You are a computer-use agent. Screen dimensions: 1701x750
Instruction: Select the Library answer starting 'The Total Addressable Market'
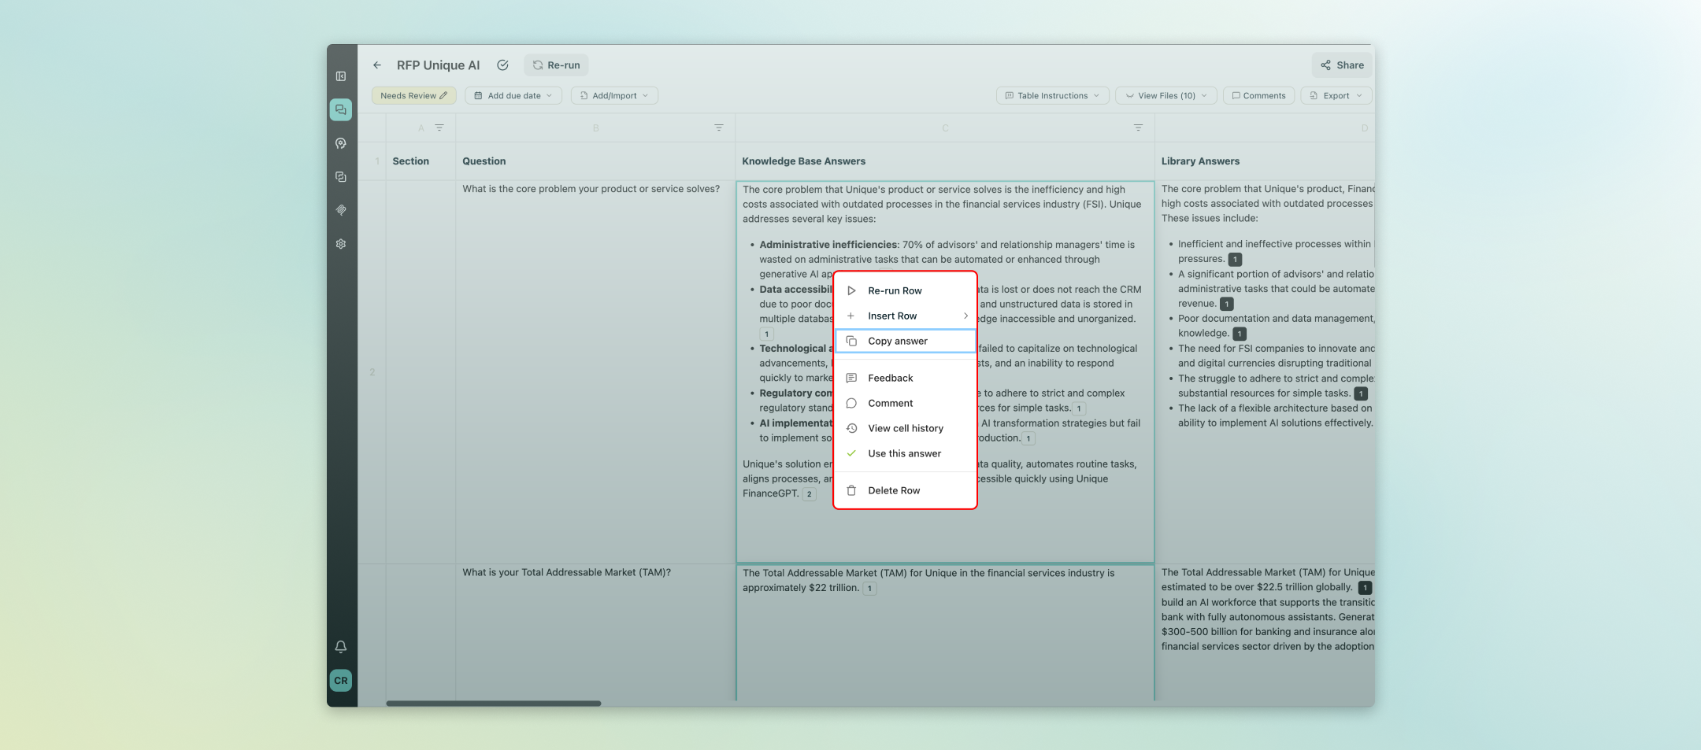[1265, 632]
